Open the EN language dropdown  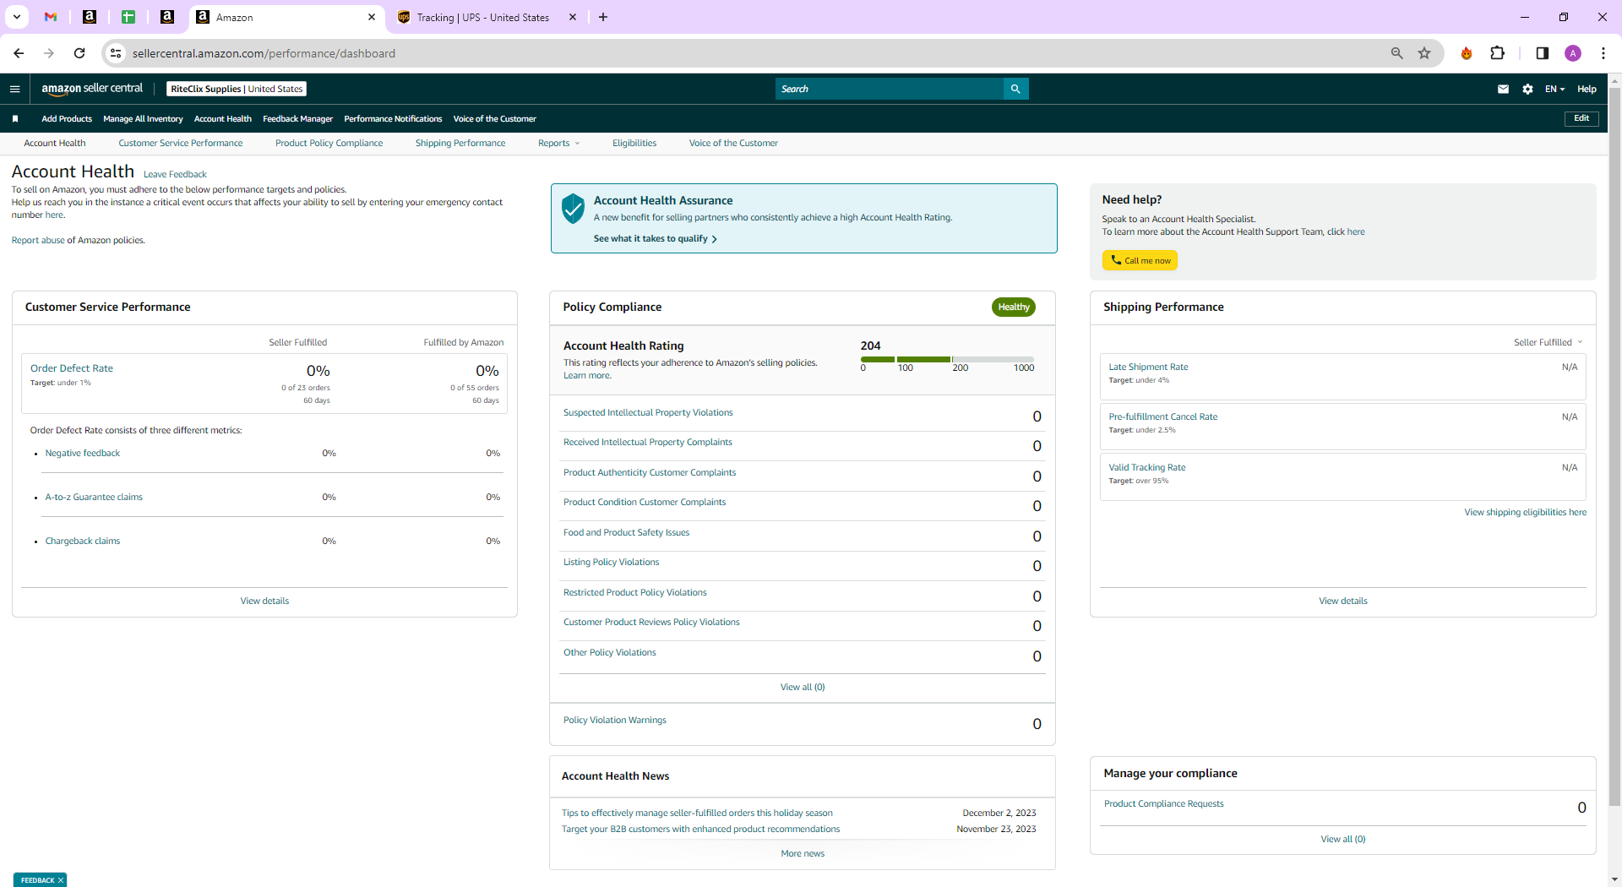coord(1554,89)
